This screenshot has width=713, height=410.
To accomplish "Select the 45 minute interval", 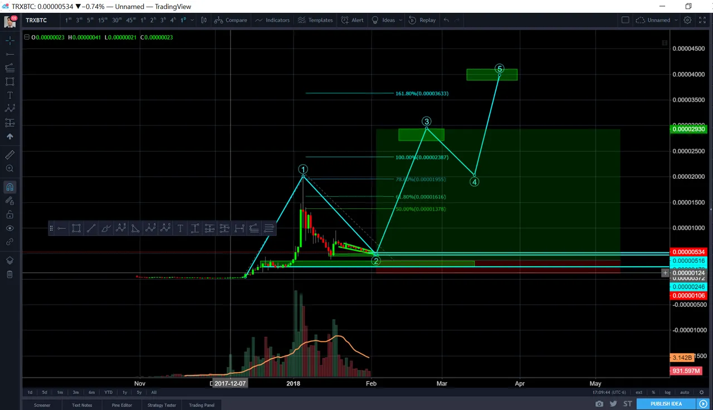I will point(130,20).
